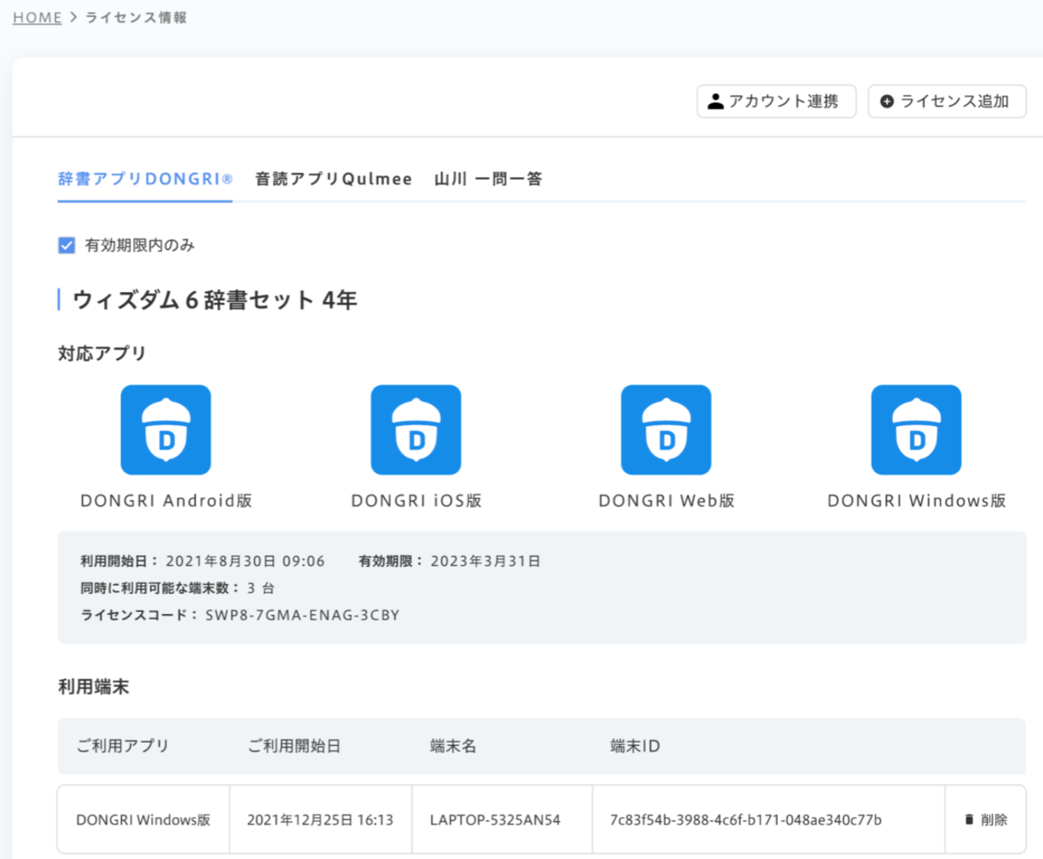Click the DONGRI iOS版 app icon
Image resolution: width=1043 pixels, height=859 pixels.
point(416,429)
